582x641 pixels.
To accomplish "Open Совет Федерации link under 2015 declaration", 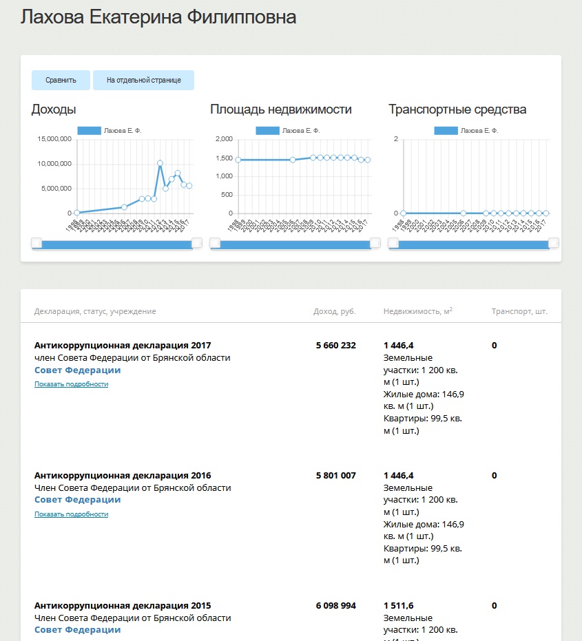I will (x=77, y=629).
